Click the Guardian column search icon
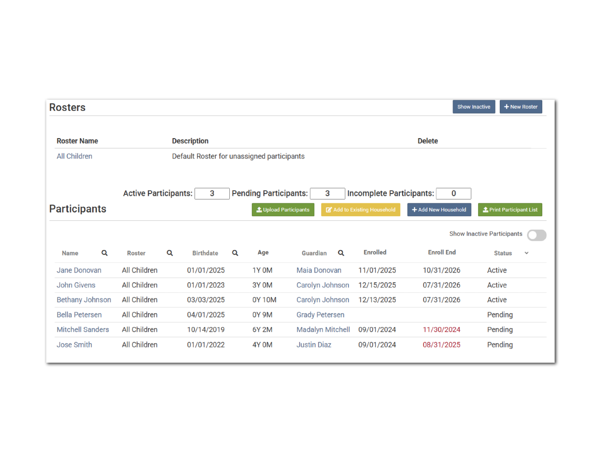The width and height of the screenshot is (601, 462). pyautogui.click(x=341, y=253)
